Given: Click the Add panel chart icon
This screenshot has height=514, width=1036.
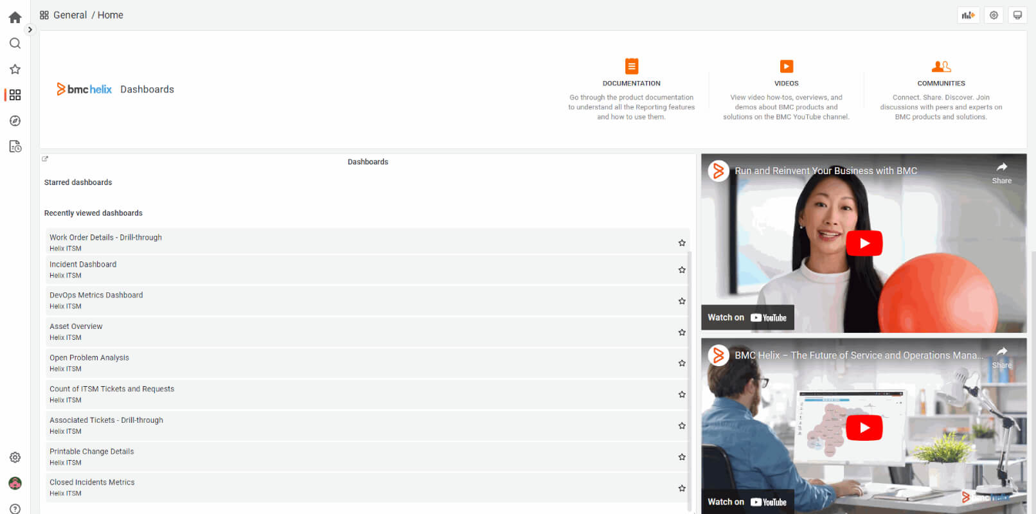Looking at the screenshot, I should coord(968,15).
